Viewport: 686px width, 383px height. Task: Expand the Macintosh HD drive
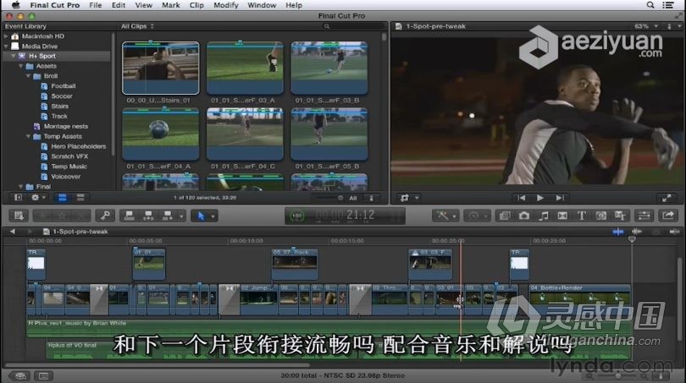click(6, 36)
